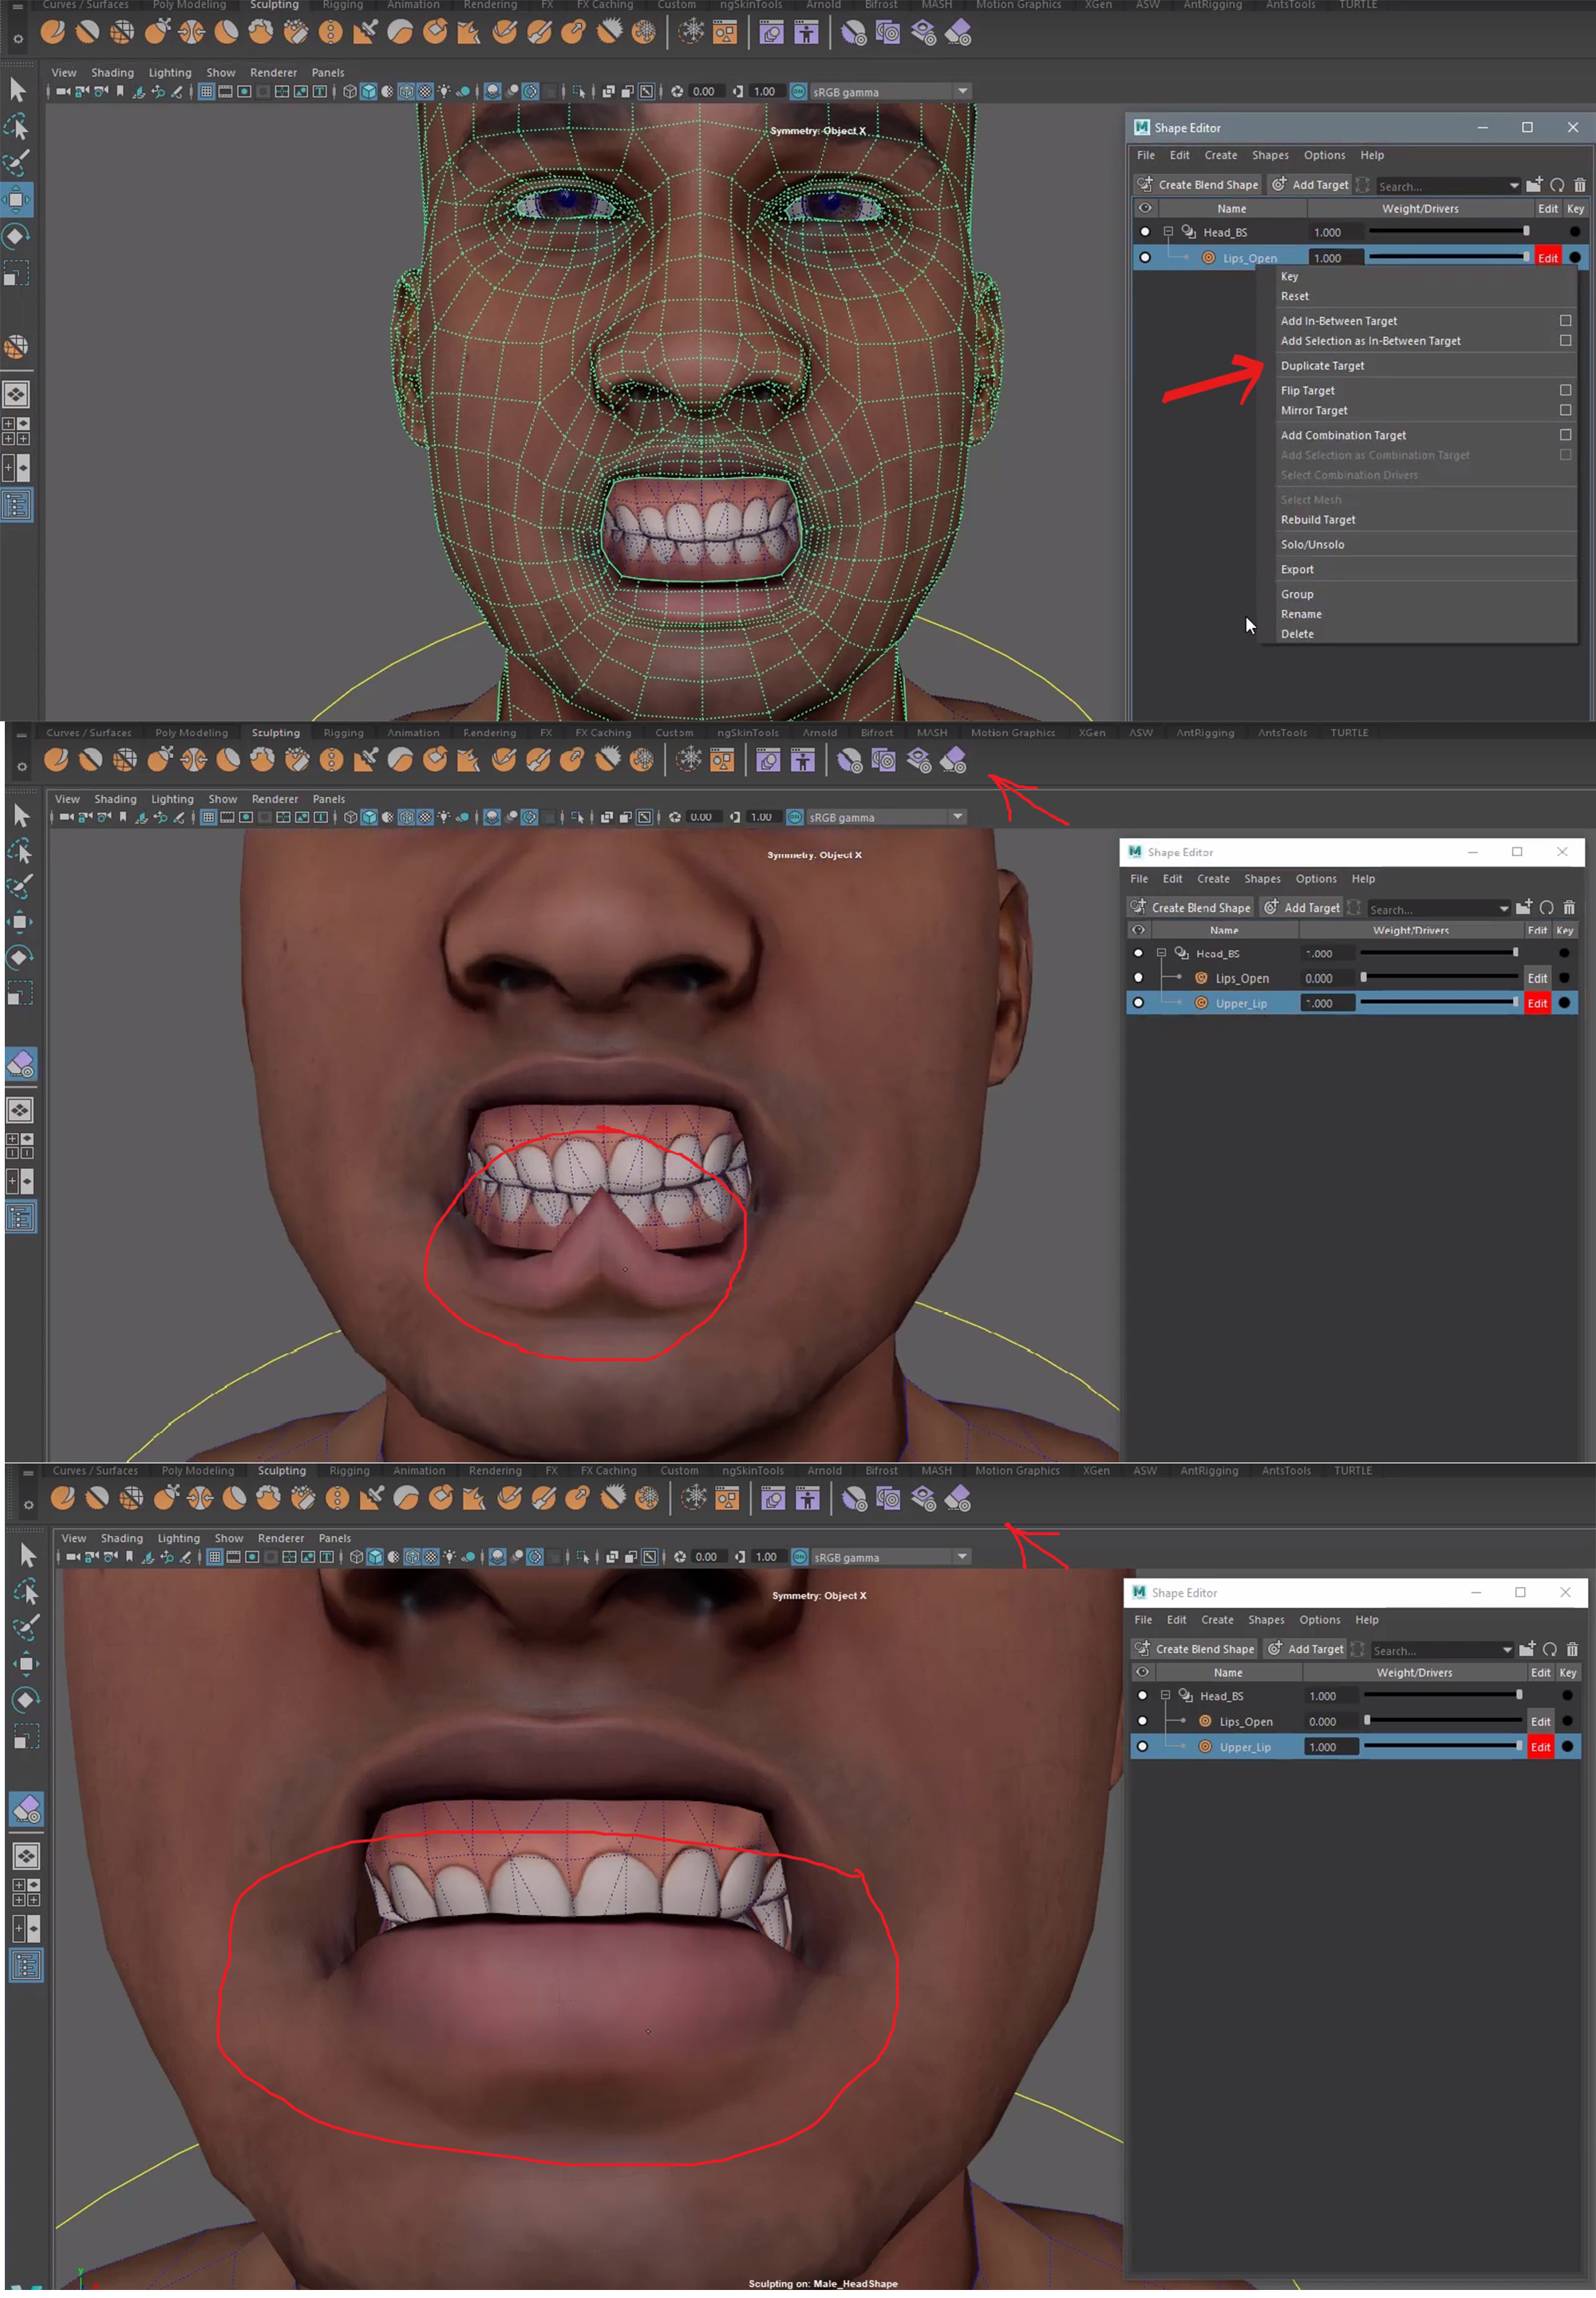The image size is (1596, 2298).
Task: Click the trash delete icon in the top Shape Editor
Action: [x=1579, y=185]
